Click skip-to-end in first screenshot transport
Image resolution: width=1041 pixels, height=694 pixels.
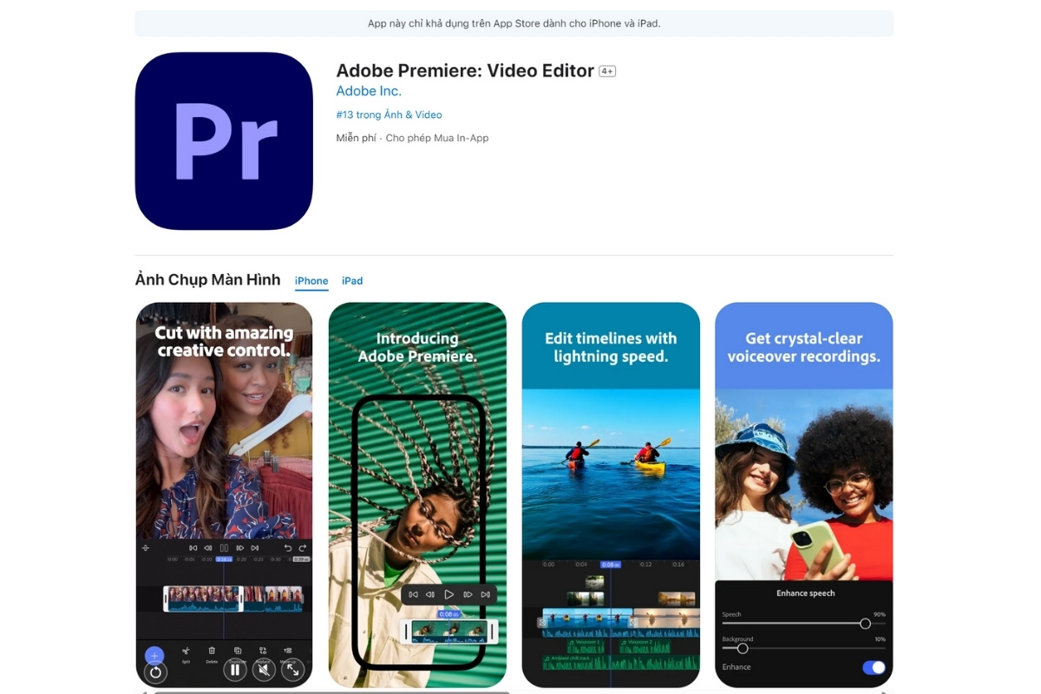[x=255, y=548]
